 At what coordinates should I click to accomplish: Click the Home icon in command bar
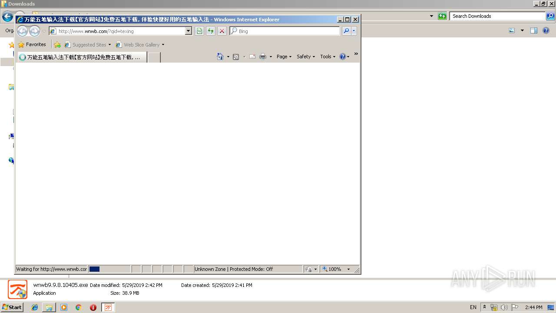tap(220, 57)
